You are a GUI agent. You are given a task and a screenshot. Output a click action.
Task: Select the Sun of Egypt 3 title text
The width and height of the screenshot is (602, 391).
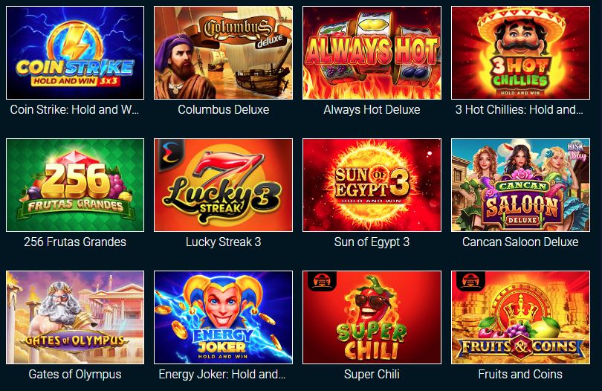point(372,242)
